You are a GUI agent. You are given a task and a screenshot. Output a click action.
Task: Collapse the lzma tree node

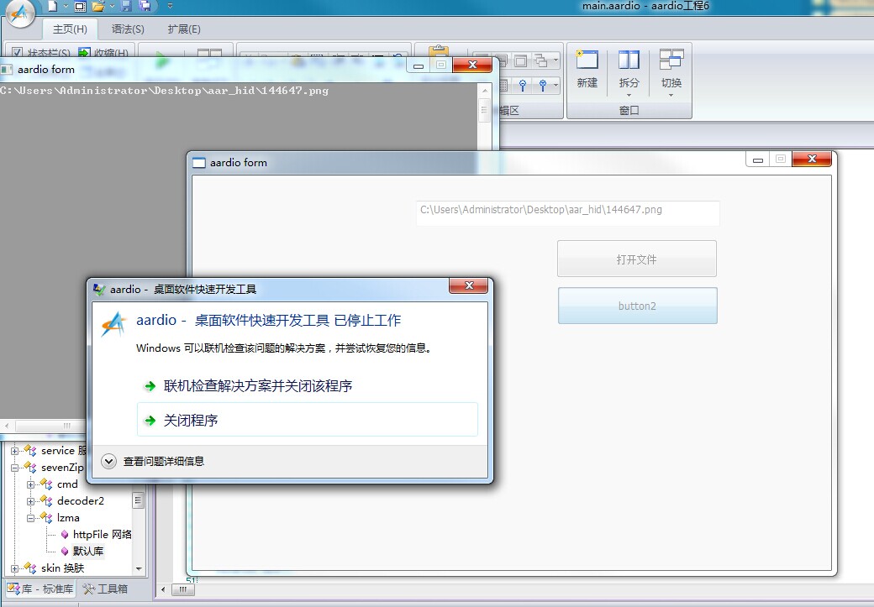[31, 518]
